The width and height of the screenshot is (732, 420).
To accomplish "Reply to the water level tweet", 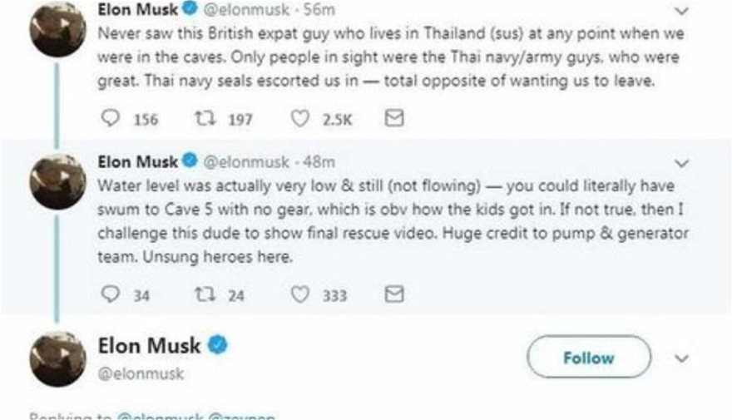I will tap(109, 294).
